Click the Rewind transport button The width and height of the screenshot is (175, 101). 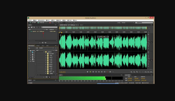[99, 72]
